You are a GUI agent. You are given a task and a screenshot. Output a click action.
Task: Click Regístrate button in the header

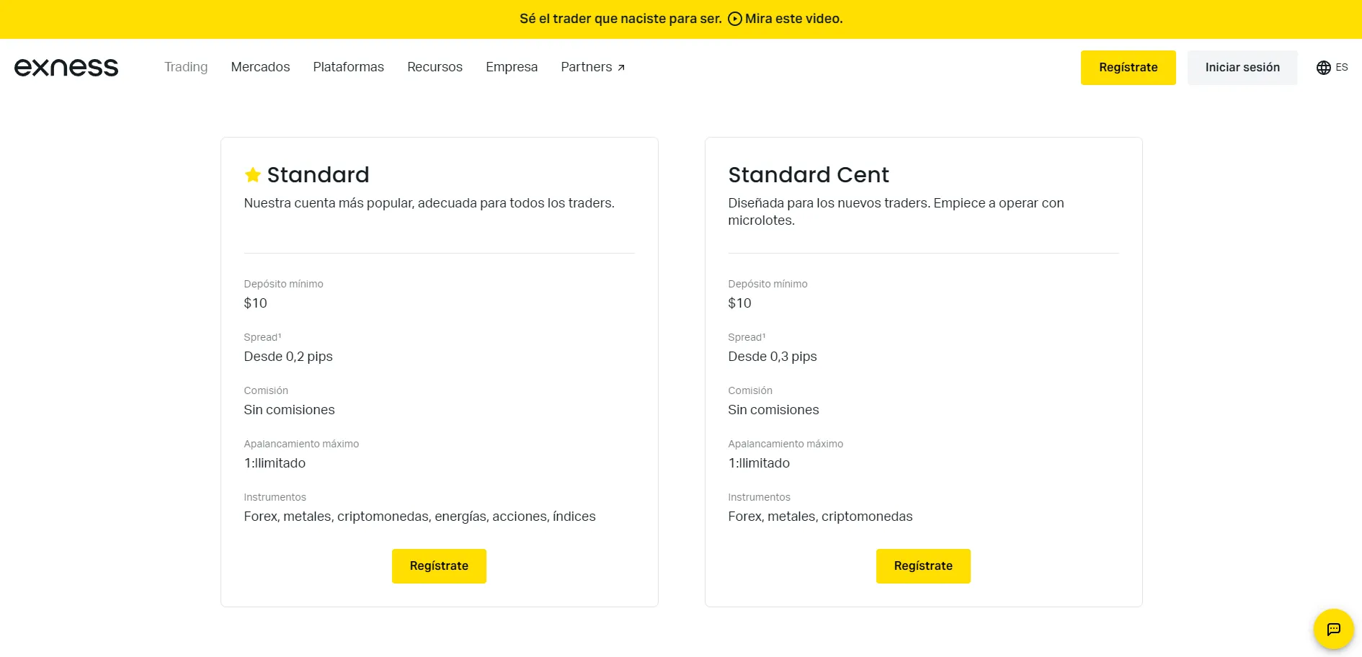click(1129, 68)
